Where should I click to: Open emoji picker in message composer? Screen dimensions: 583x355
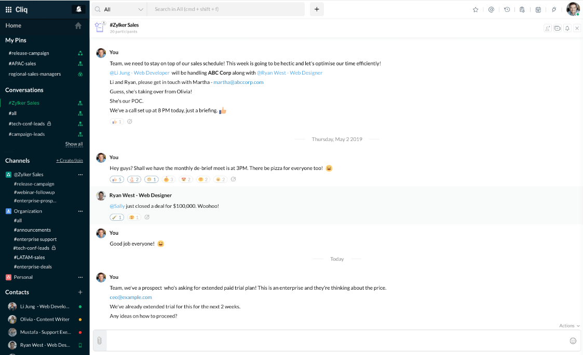pos(573,341)
